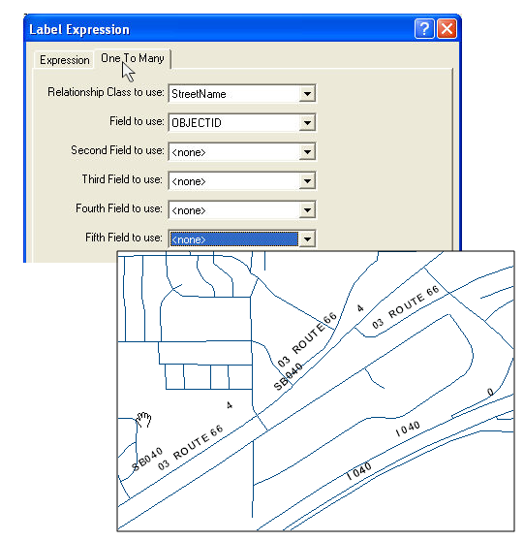Open the Field to use dropdown arrow
The image size is (524, 541).
click(x=307, y=122)
